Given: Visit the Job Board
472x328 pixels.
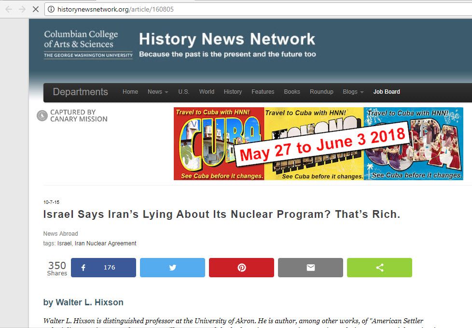Looking at the screenshot, I should pos(387,92).
